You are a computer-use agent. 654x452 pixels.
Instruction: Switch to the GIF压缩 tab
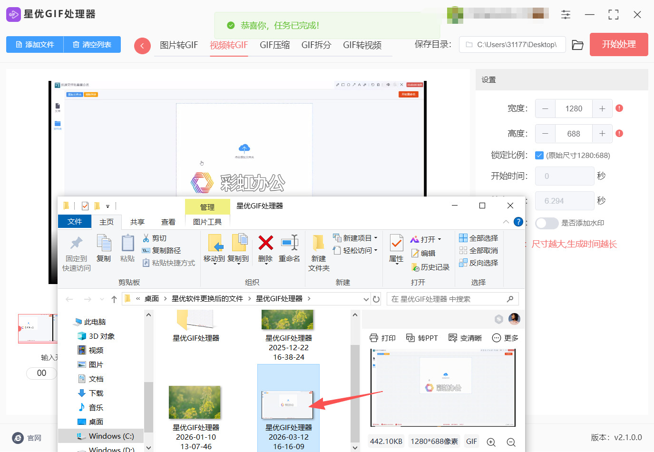(x=275, y=45)
